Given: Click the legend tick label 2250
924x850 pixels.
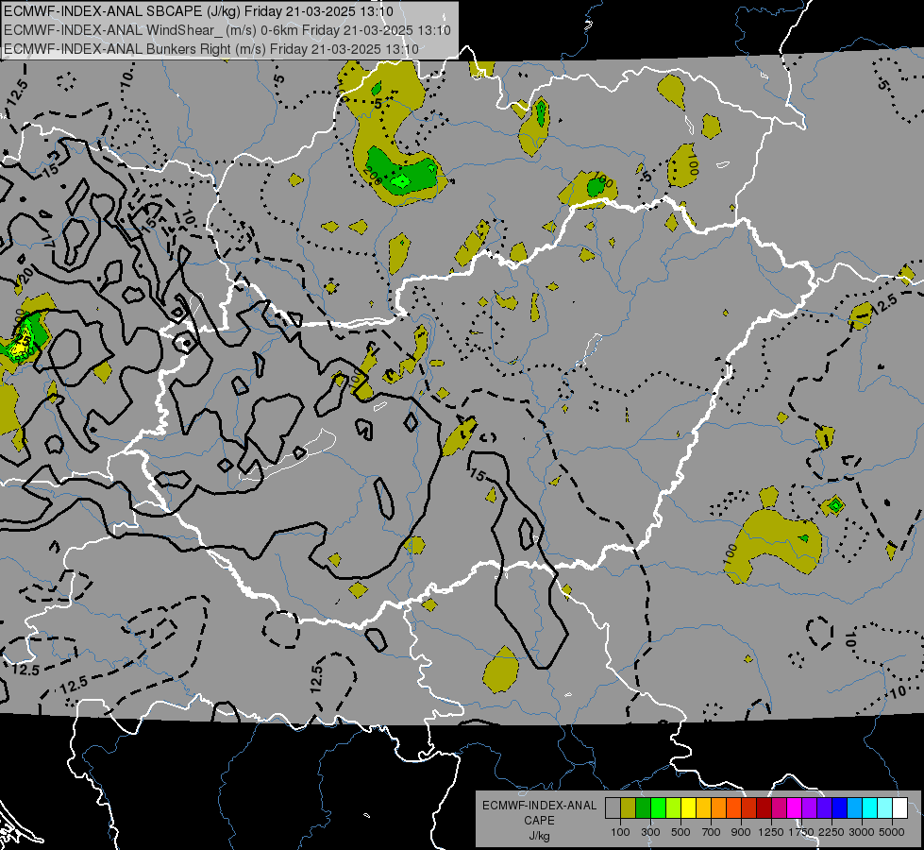Looking at the screenshot, I should (832, 832).
